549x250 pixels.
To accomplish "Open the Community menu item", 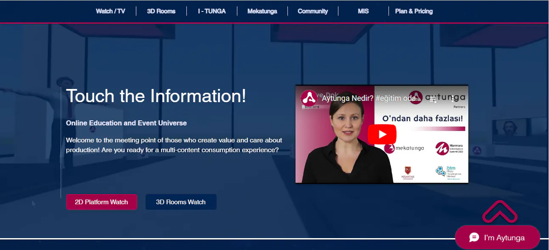I will point(313,11).
